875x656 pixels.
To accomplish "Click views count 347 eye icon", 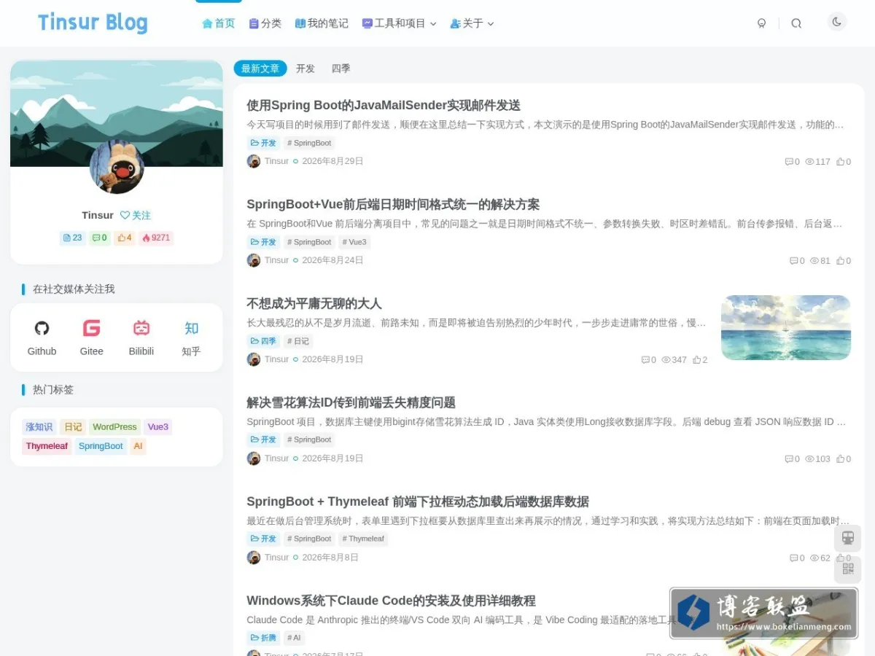I will pyautogui.click(x=666, y=360).
